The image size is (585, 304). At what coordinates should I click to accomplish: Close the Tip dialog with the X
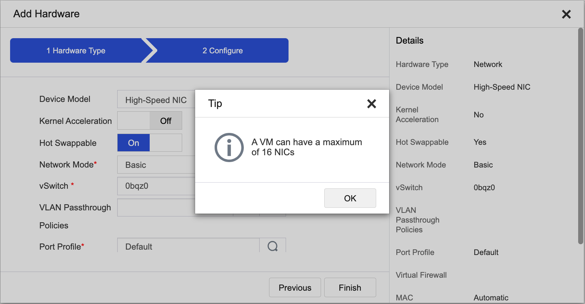point(371,104)
